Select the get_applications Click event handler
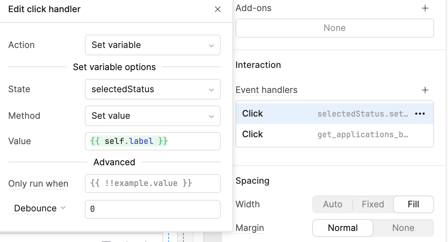This screenshot has height=242, width=448. (325, 134)
